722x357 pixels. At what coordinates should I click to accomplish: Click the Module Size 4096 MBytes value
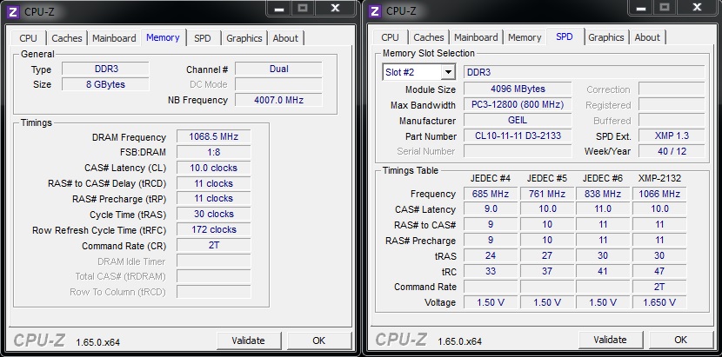point(518,89)
